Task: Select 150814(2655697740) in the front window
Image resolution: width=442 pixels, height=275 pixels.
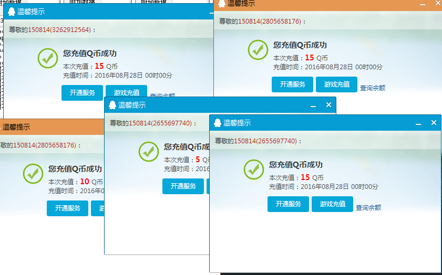Action: coord(265,141)
